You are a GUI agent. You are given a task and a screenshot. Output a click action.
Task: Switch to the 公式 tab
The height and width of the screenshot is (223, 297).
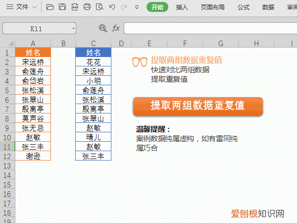coord(244,7)
